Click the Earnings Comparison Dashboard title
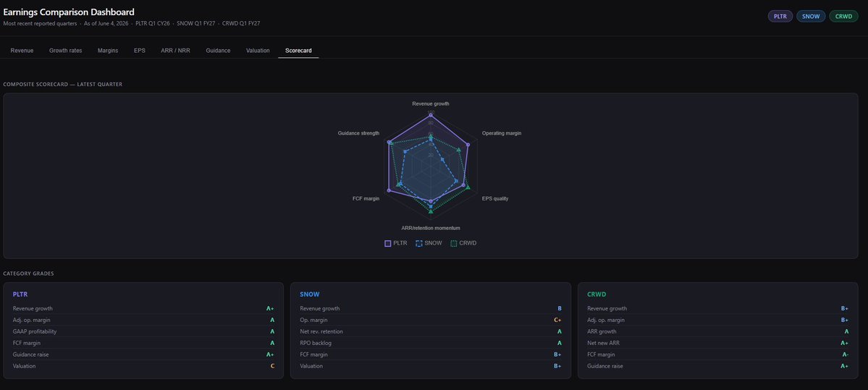Viewport: 868px width, 390px height. point(69,12)
